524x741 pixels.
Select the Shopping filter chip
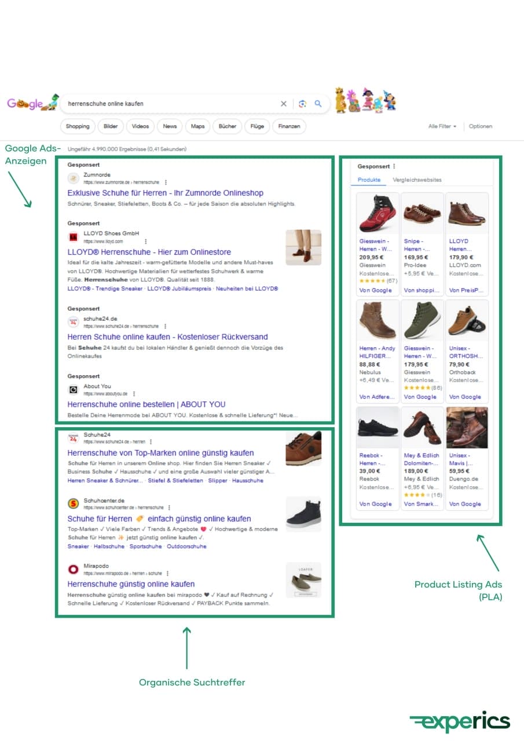pos(78,126)
